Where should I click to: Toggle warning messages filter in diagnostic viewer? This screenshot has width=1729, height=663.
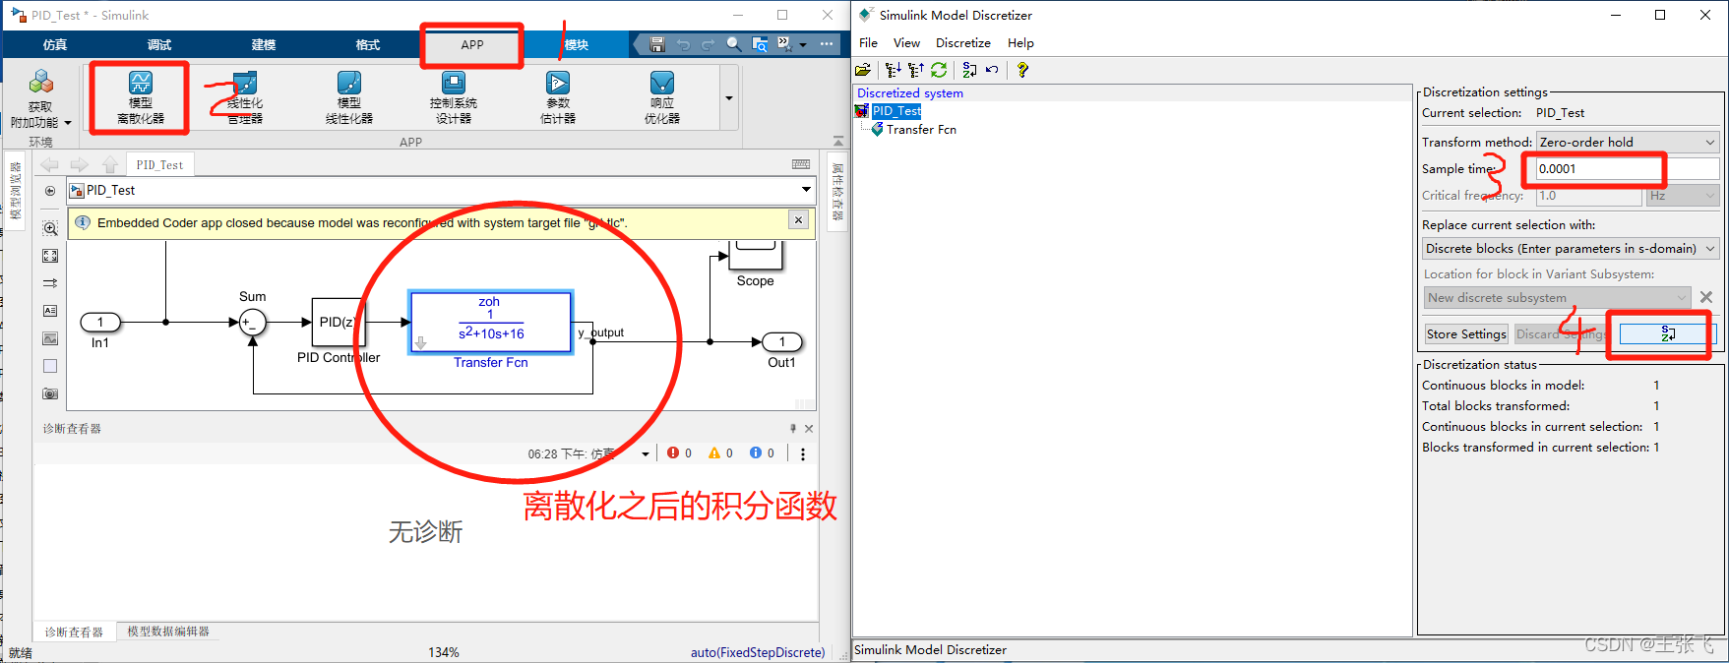pos(720,453)
